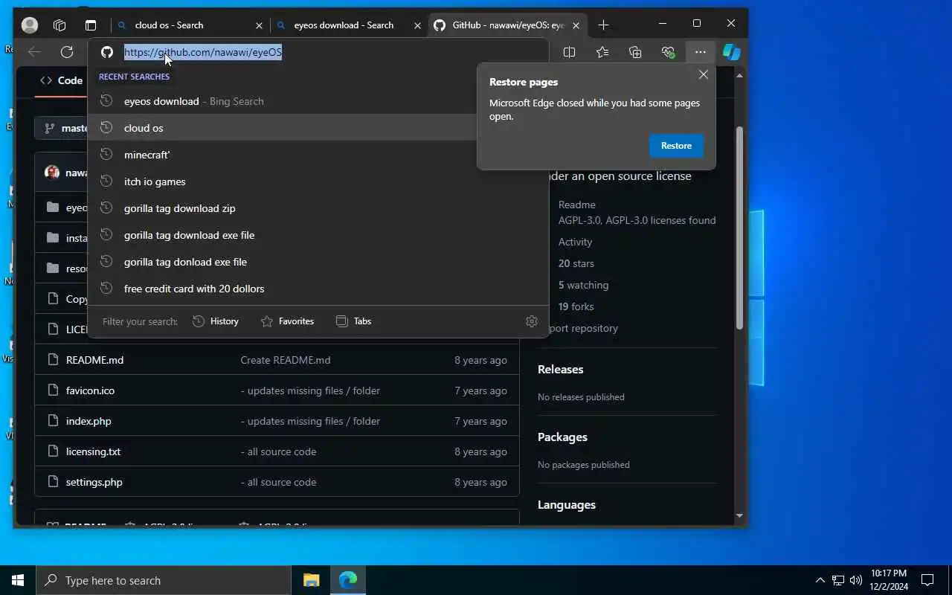Open the favicon.ico file

90,390
